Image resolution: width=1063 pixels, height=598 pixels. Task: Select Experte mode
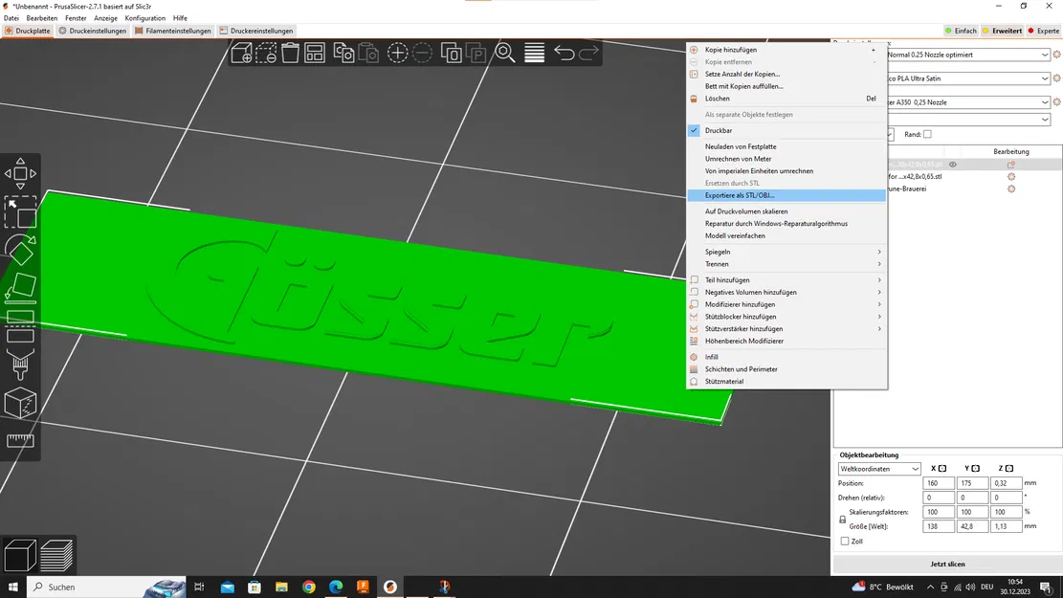[x=1043, y=31]
